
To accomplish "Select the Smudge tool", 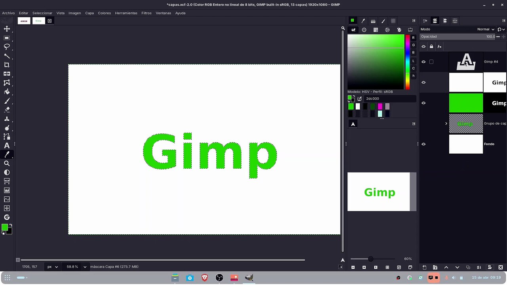I will pyautogui.click(x=7, y=127).
